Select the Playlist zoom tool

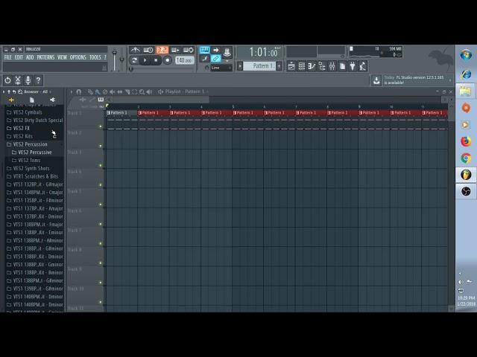[142, 91]
